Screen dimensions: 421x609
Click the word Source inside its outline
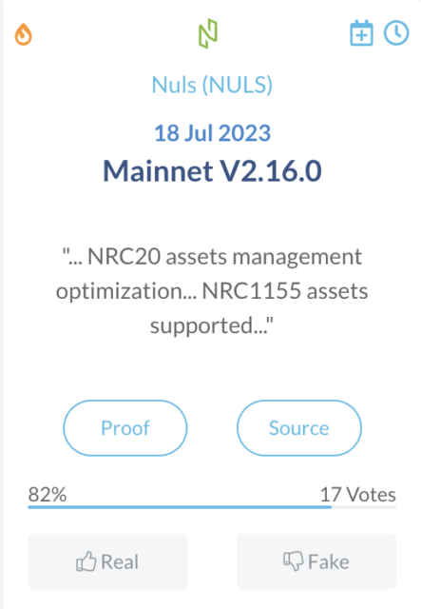point(299,428)
